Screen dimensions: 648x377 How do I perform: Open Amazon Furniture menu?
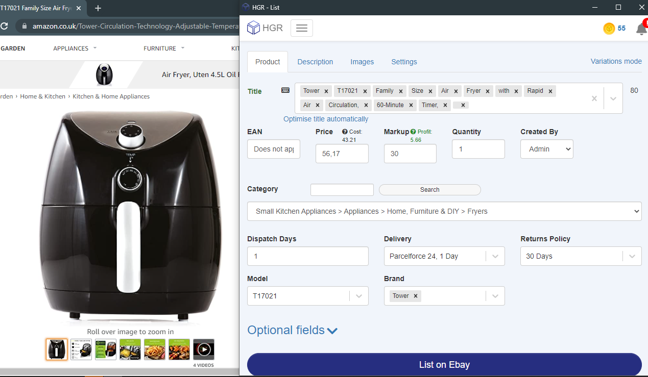(x=164, y=48)
